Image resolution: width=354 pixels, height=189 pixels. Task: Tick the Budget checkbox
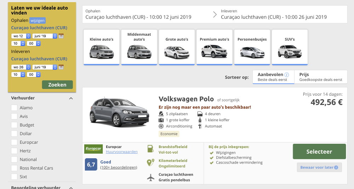(x=14, y=125)
